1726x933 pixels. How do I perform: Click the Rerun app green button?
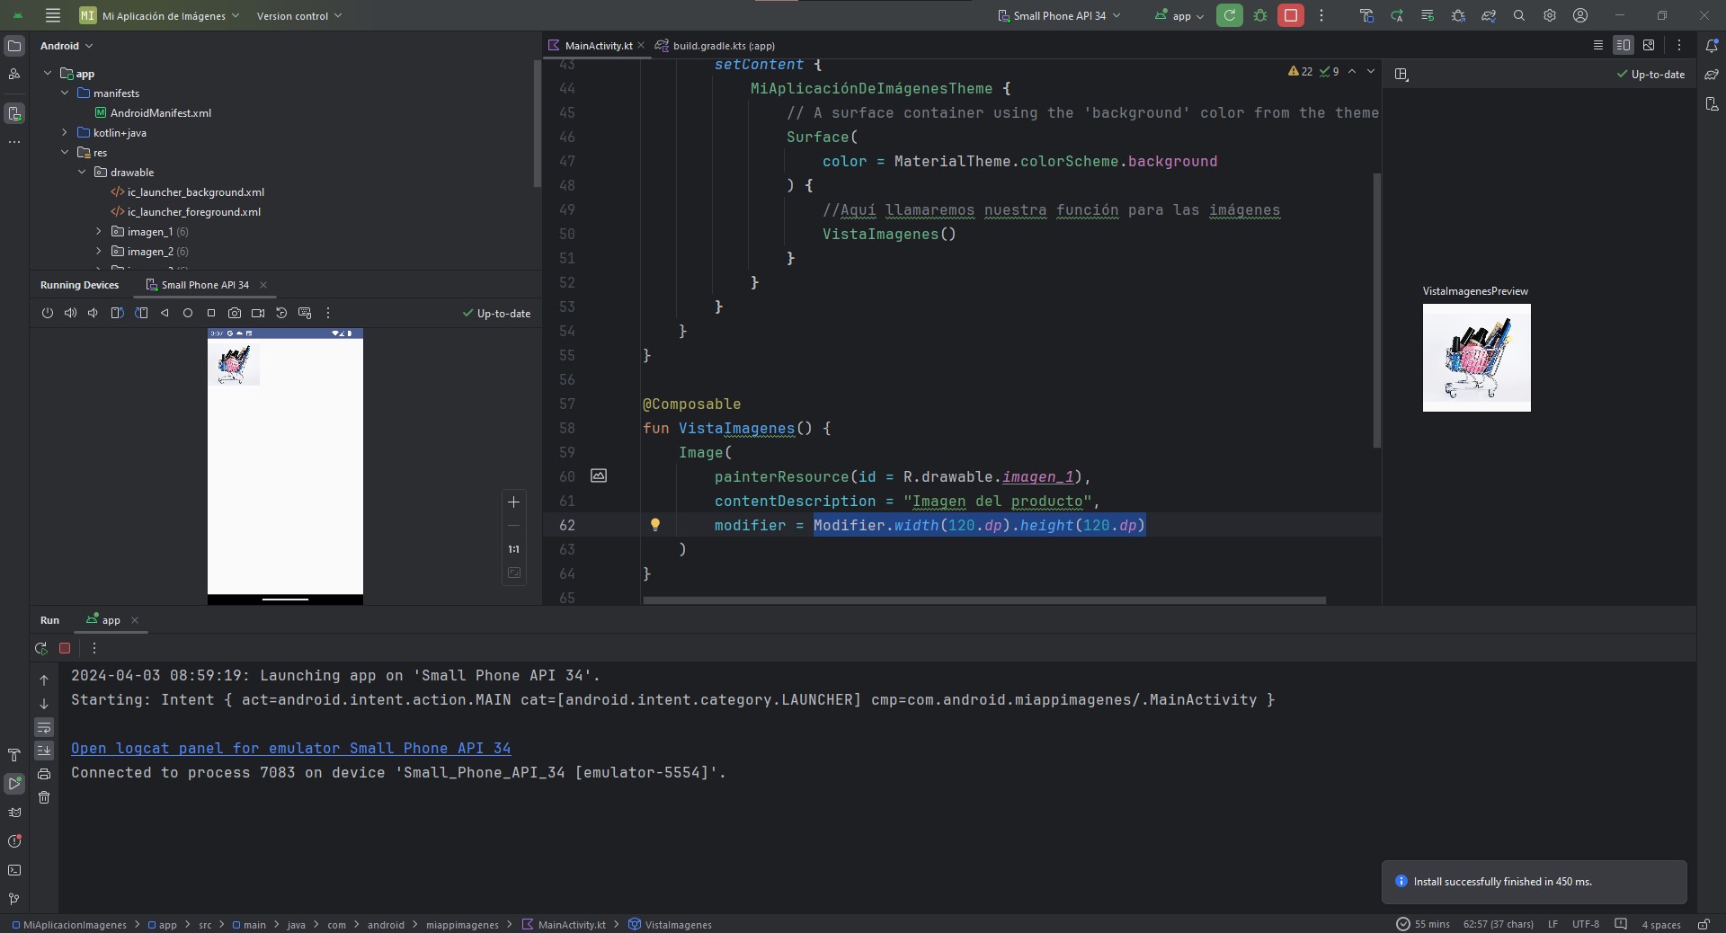click(x=1229, y=15)
